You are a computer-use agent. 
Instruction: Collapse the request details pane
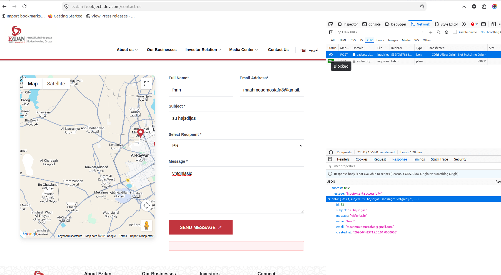330,159
